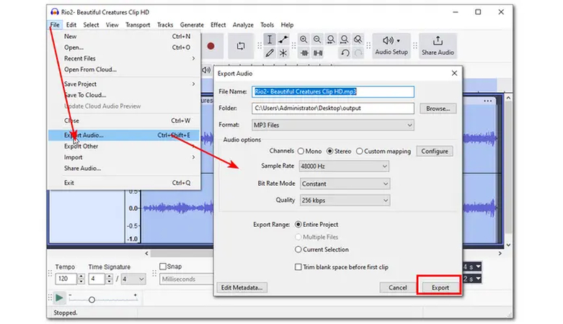This screenshot has height=324, width=563.
Task: Click the Export button
Action: pos(440,287)
